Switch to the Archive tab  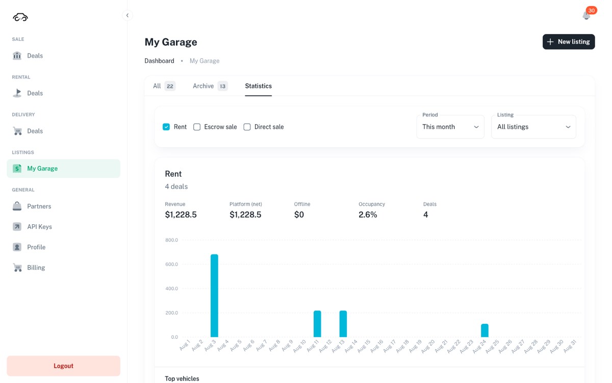click(210, 86)
